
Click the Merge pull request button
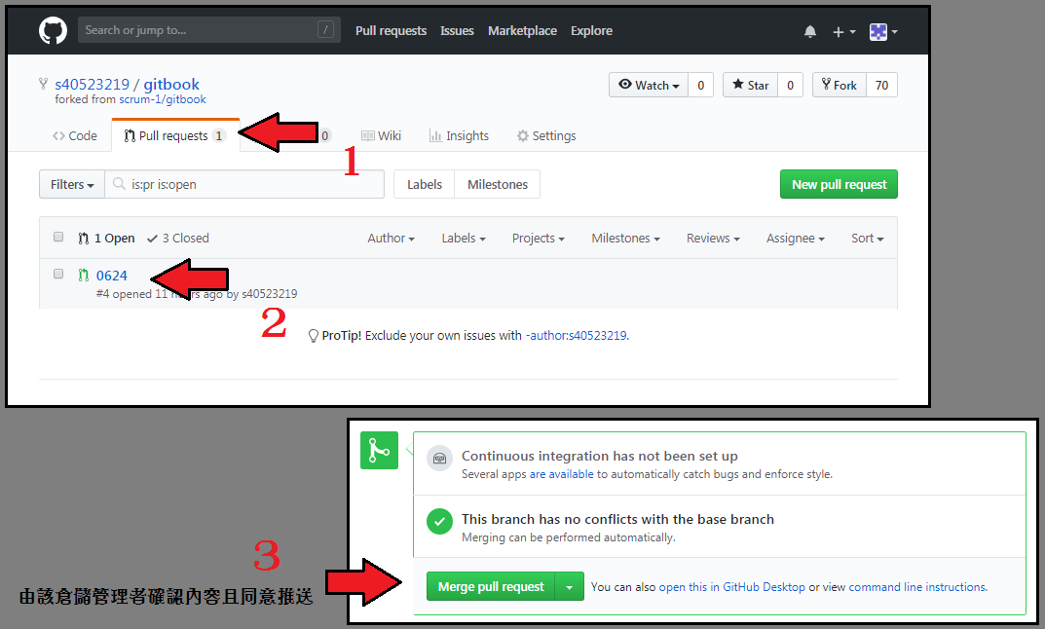coord(491,586)
